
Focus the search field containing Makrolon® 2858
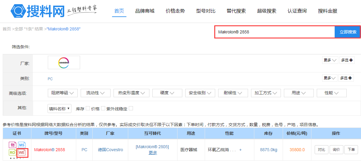tap(274, 32)
